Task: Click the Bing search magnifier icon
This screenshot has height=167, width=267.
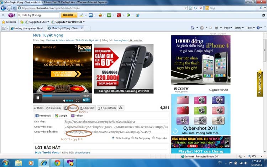Action: [261, 8]
